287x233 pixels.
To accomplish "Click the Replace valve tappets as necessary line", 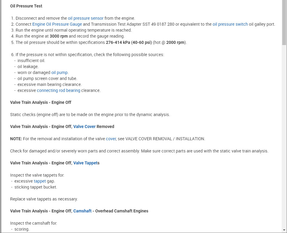I will tap(44, 199).
